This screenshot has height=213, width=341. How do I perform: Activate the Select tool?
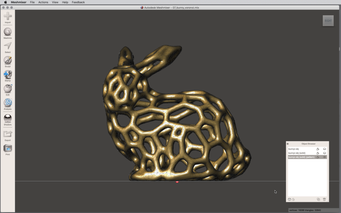pos(8,46)
